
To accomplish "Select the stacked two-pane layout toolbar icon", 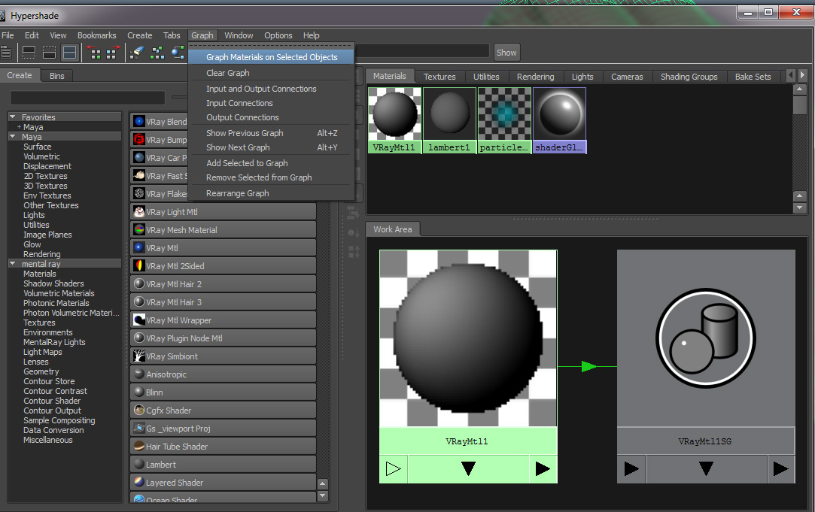I will pyautogui.click(x=69, y=51).
